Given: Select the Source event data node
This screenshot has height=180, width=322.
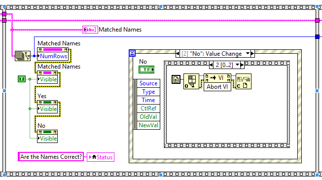Looking at the screenshot, I should pyautogui.click(x=148, y=83).
